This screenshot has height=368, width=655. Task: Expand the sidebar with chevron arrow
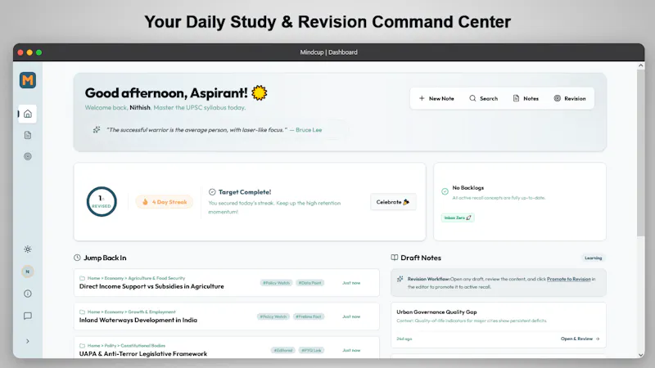tap(28, 341)
